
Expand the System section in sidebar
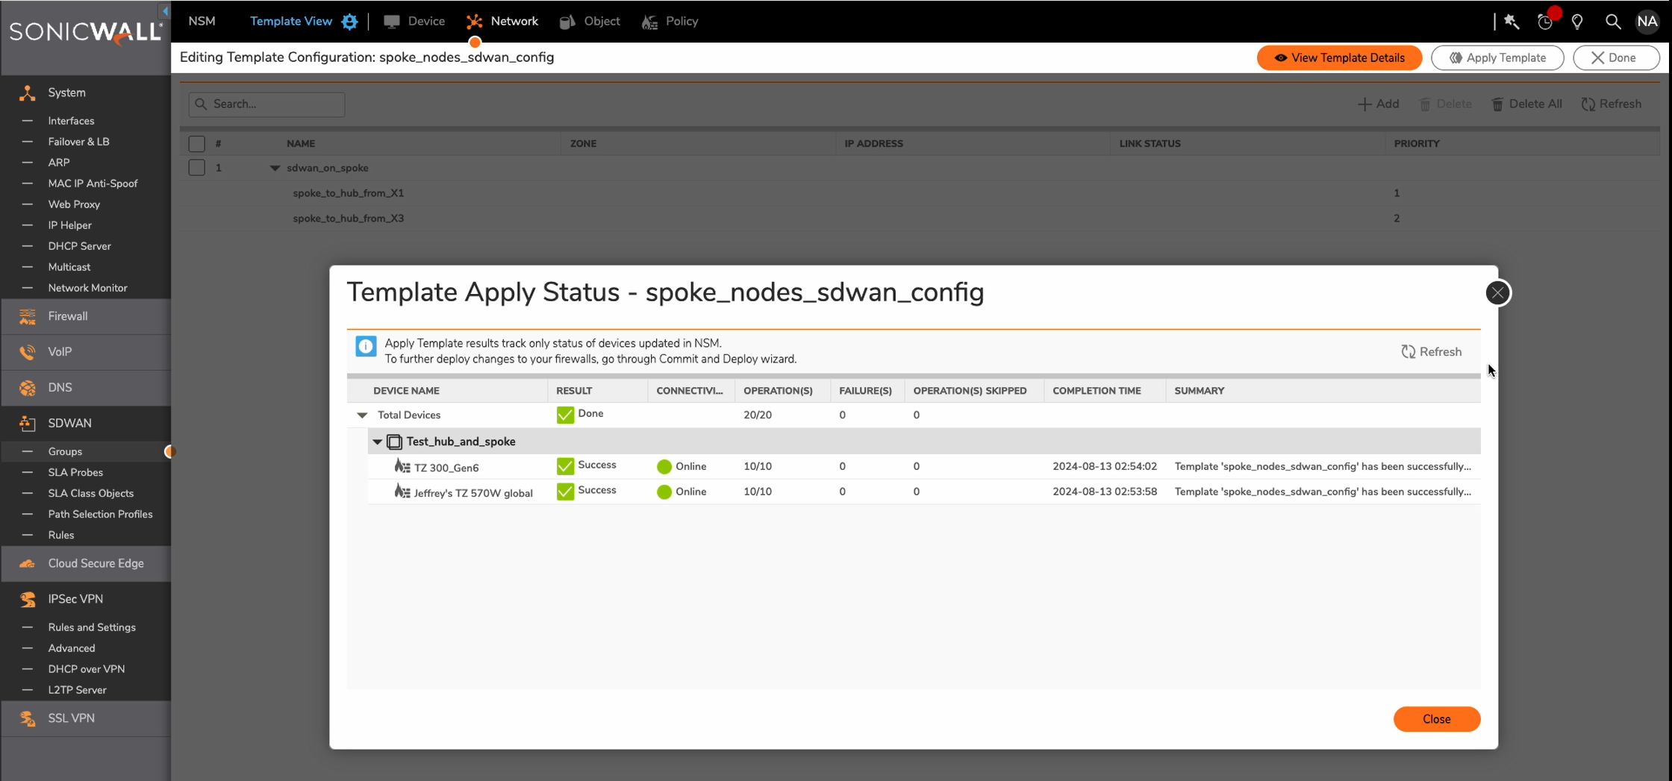coord(86,92)
